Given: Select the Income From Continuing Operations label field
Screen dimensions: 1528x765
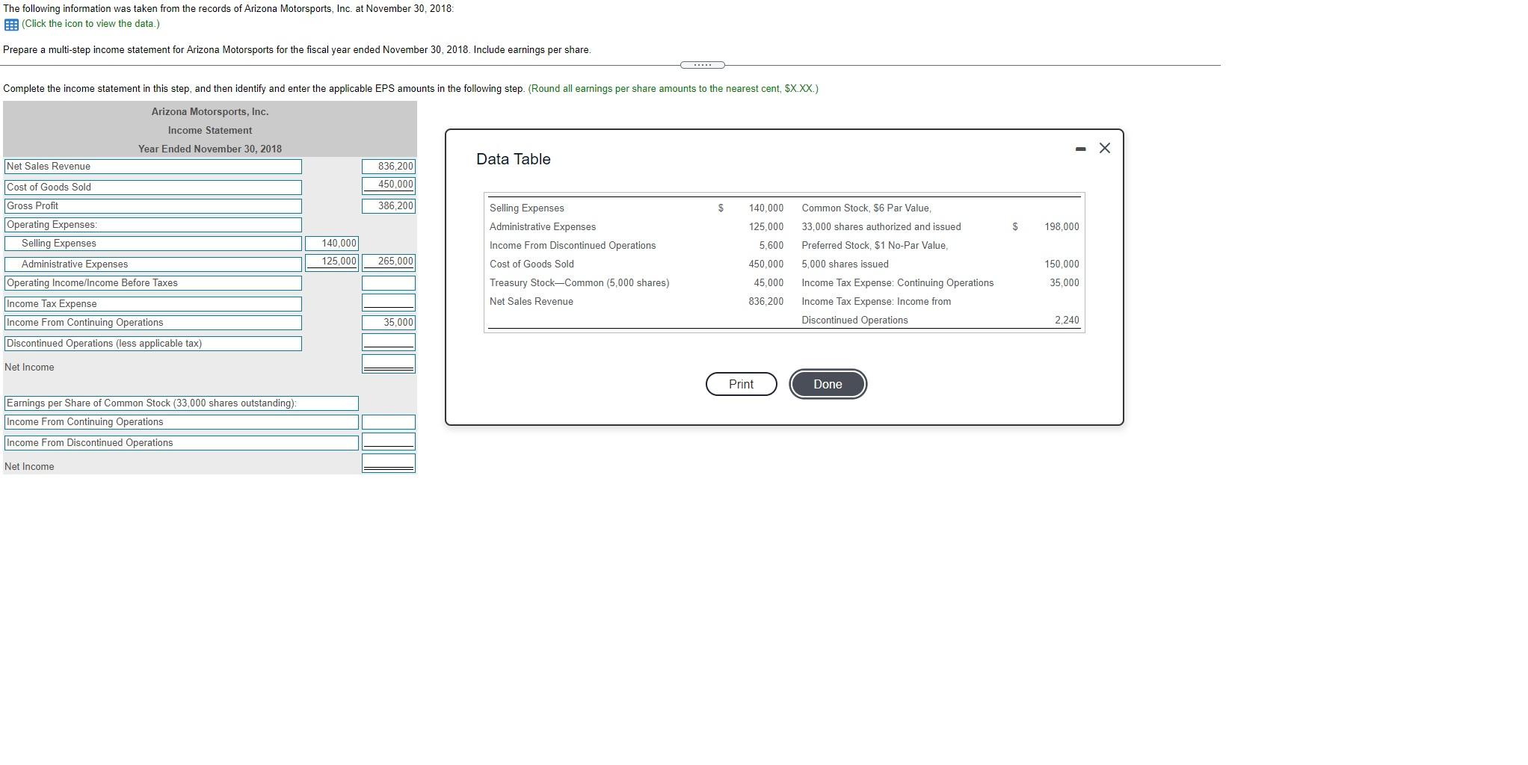Looking at the screenshot, I should point(153,323).
